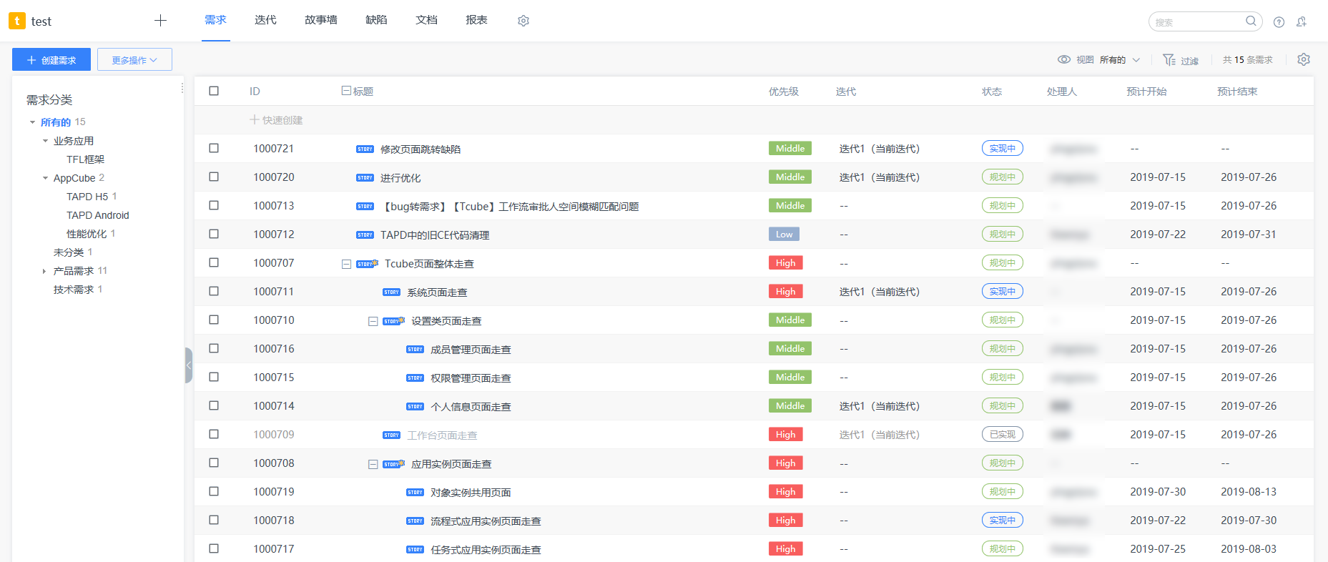1328x562 pixels.
Task: Collapse the Tcube页面整体走查 parent story
Action: 346,264
